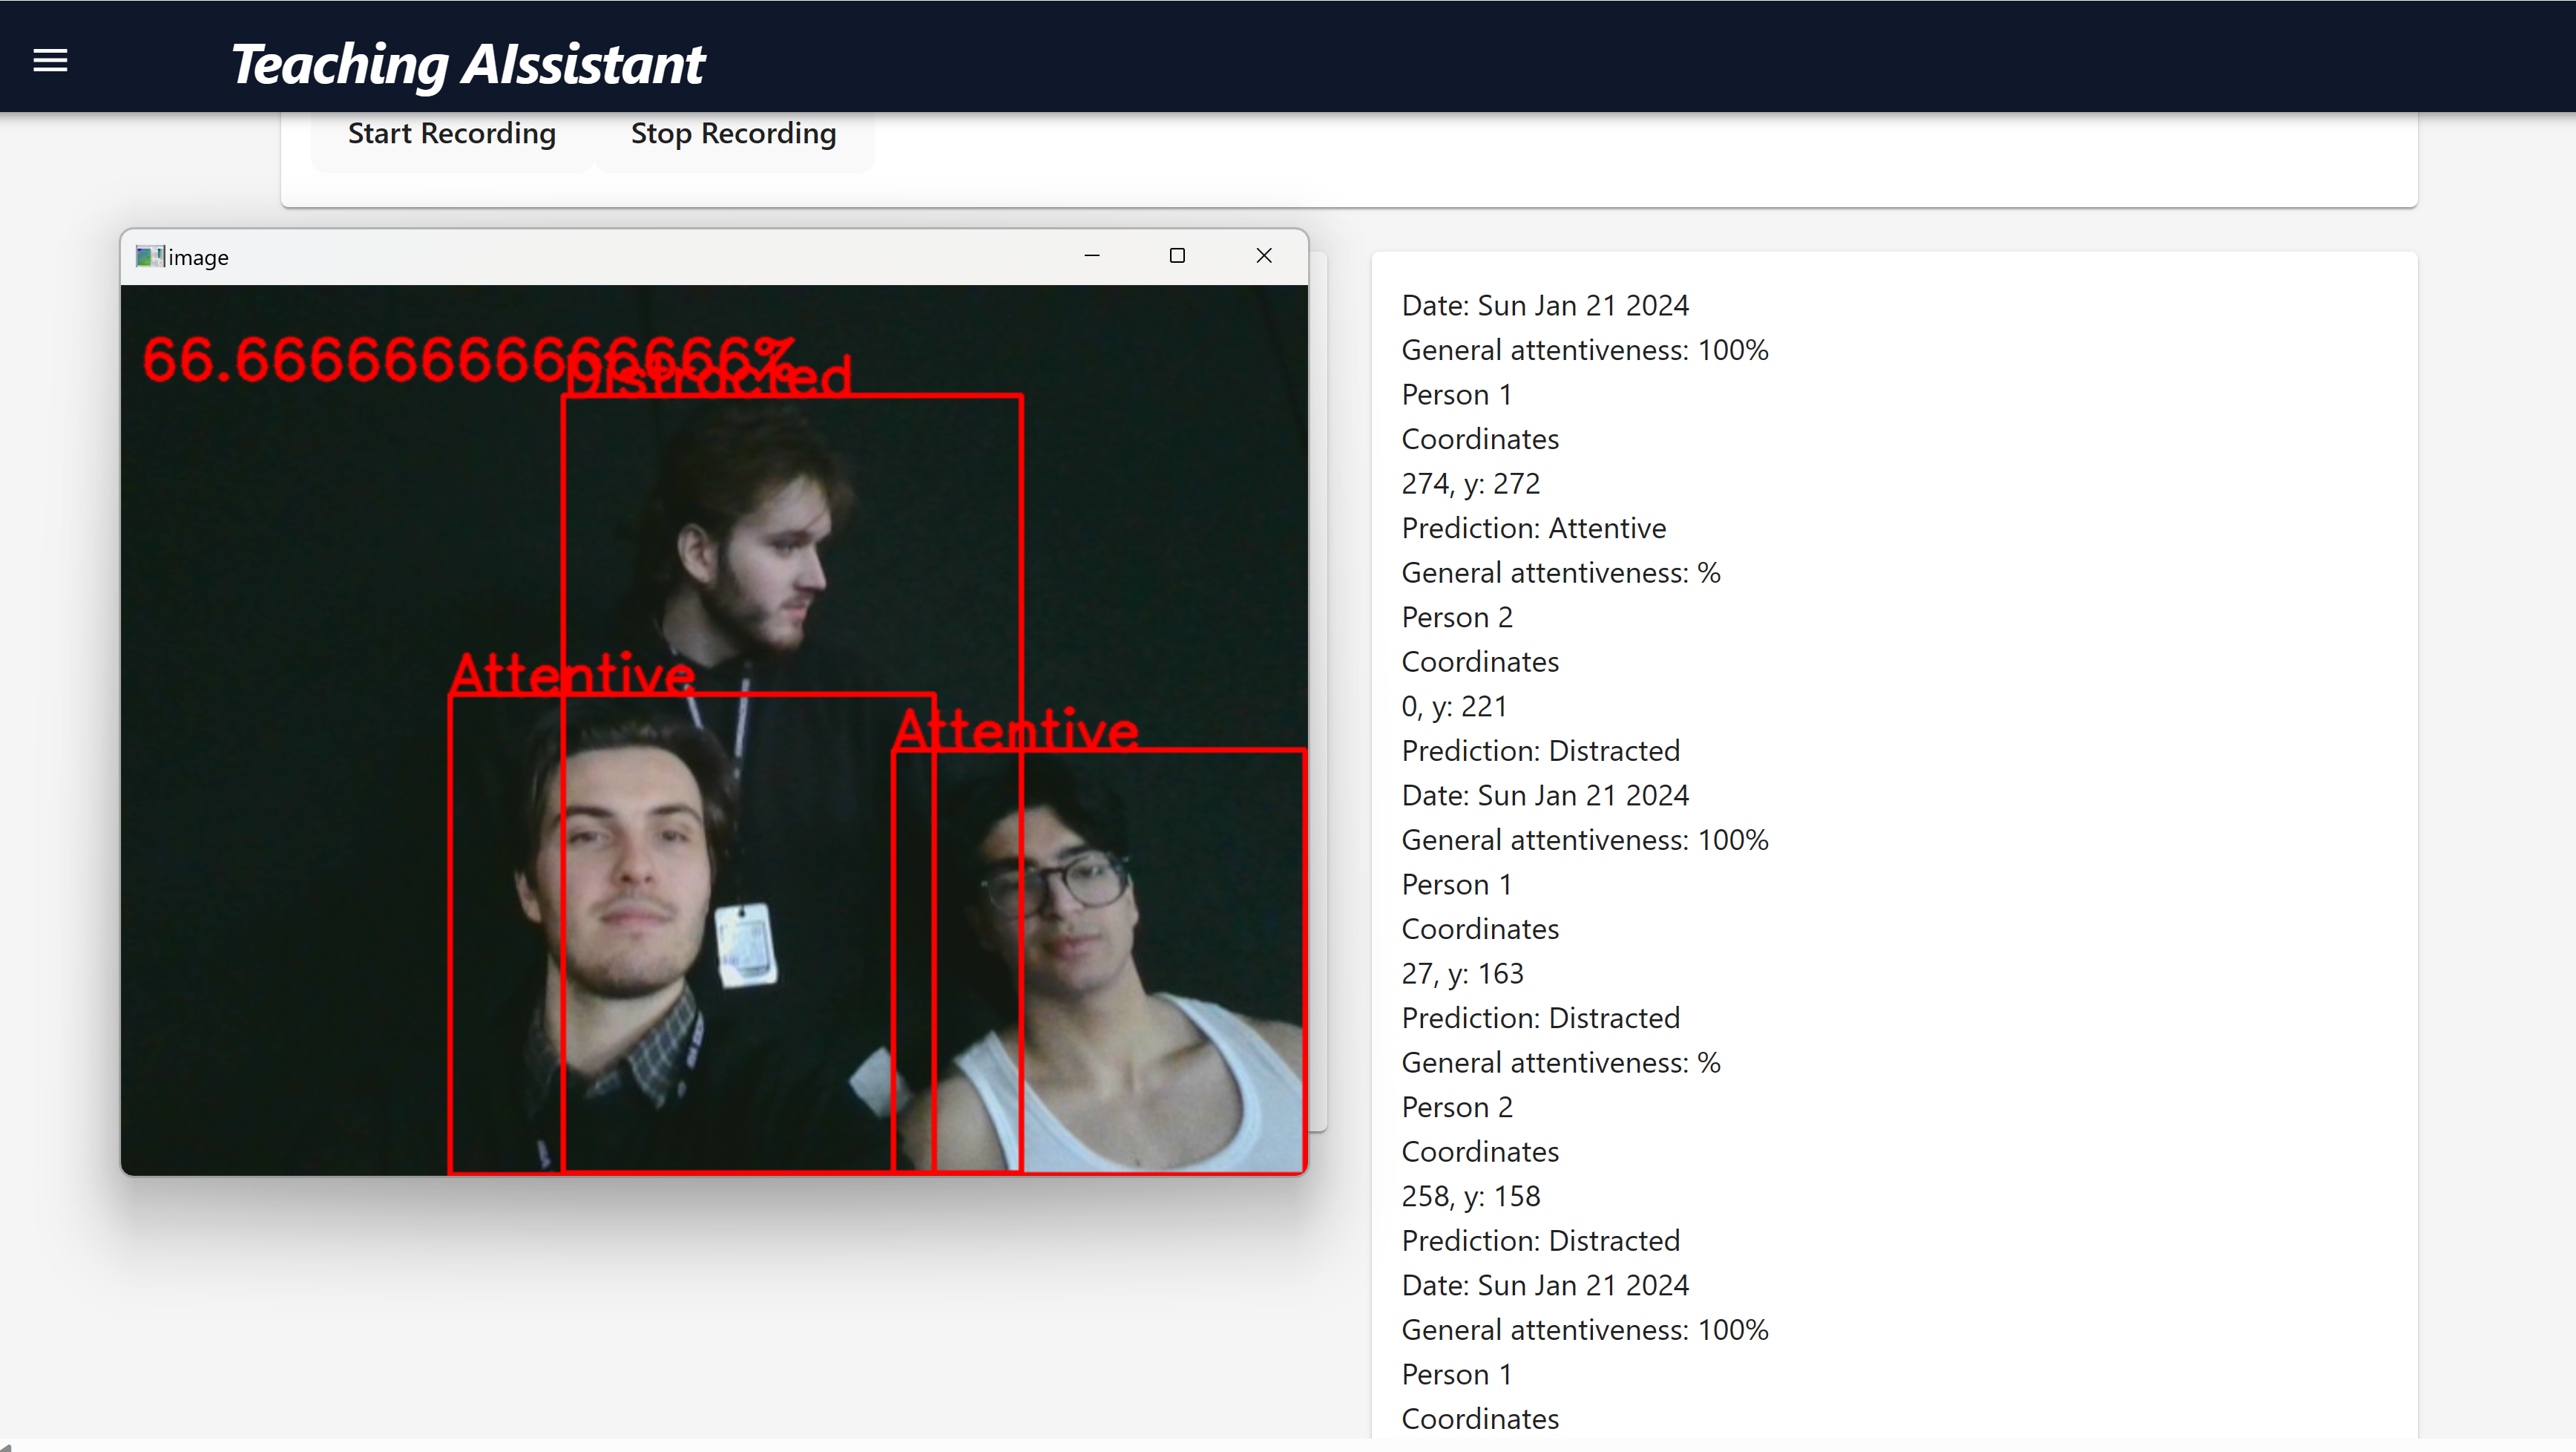Screen dimensions: 2576x1452
Task: Click the ID badge on the lanyard
Action: pos(746,945)
